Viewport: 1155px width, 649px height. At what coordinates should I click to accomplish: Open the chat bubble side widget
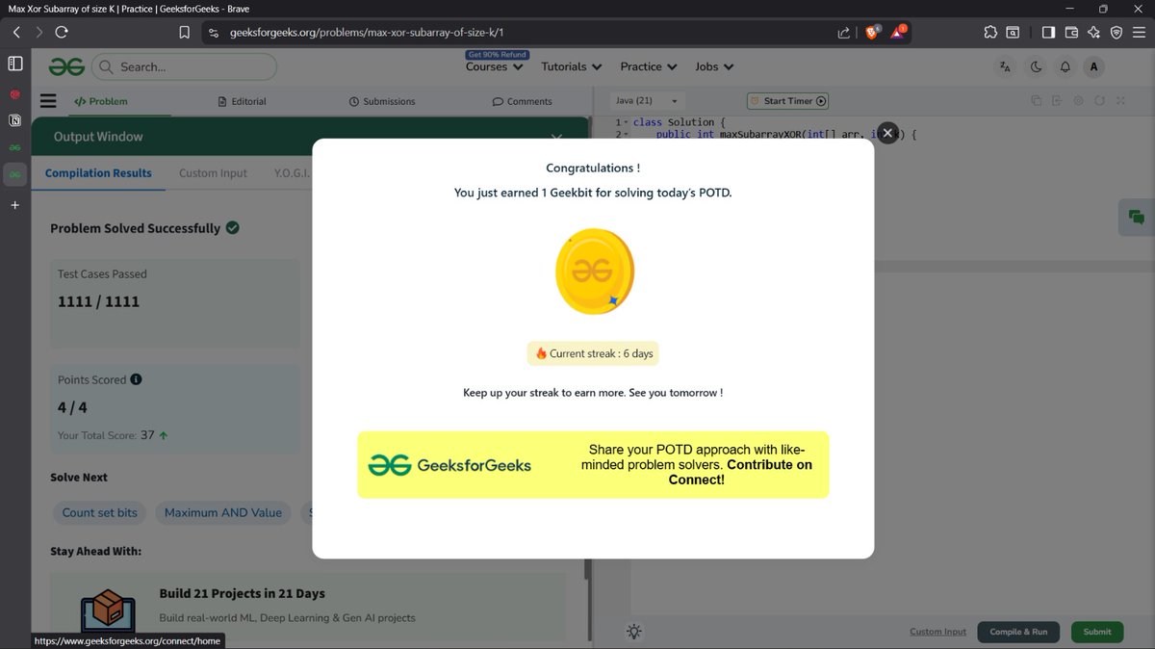tap(1136, 217)
